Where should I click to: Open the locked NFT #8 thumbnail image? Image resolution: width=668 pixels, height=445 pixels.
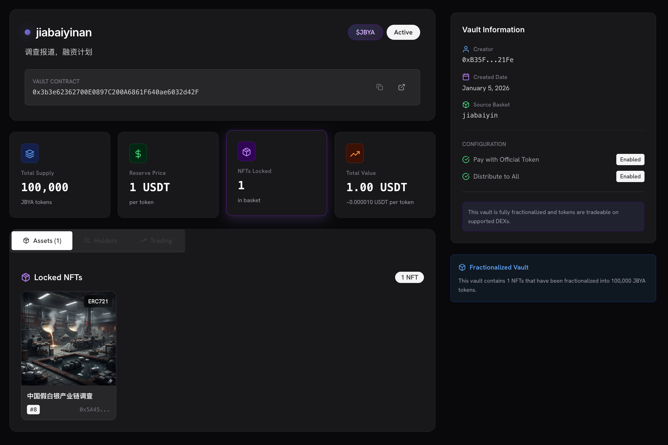point(69,338)
